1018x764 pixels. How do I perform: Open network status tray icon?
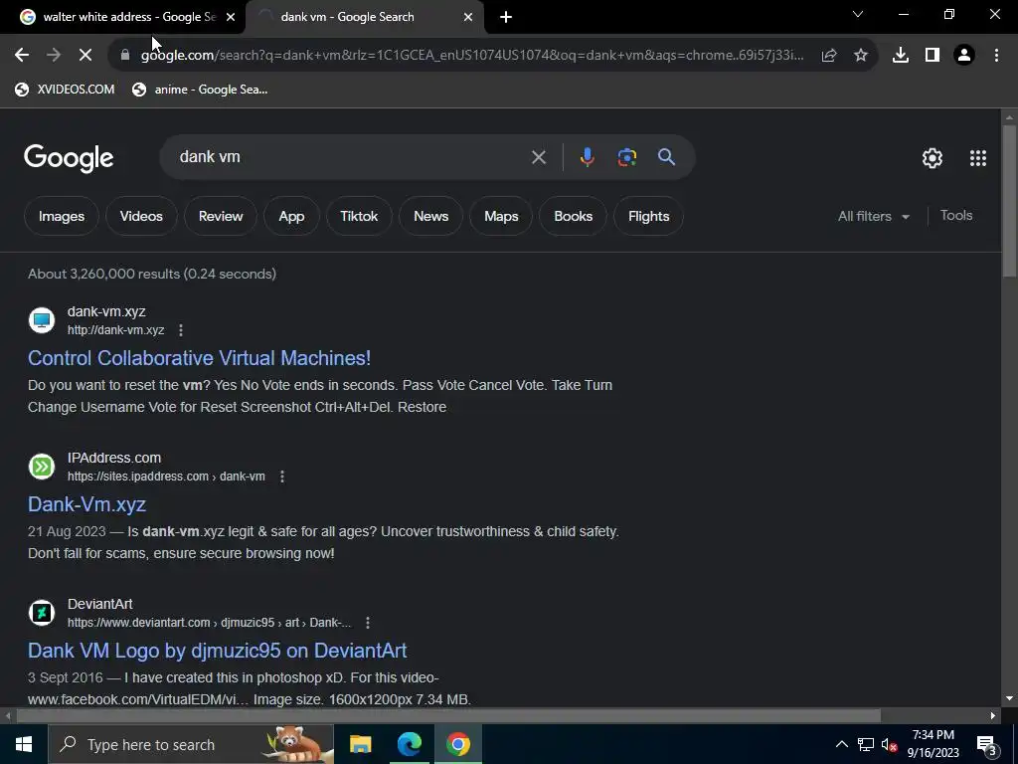point(866,744)
